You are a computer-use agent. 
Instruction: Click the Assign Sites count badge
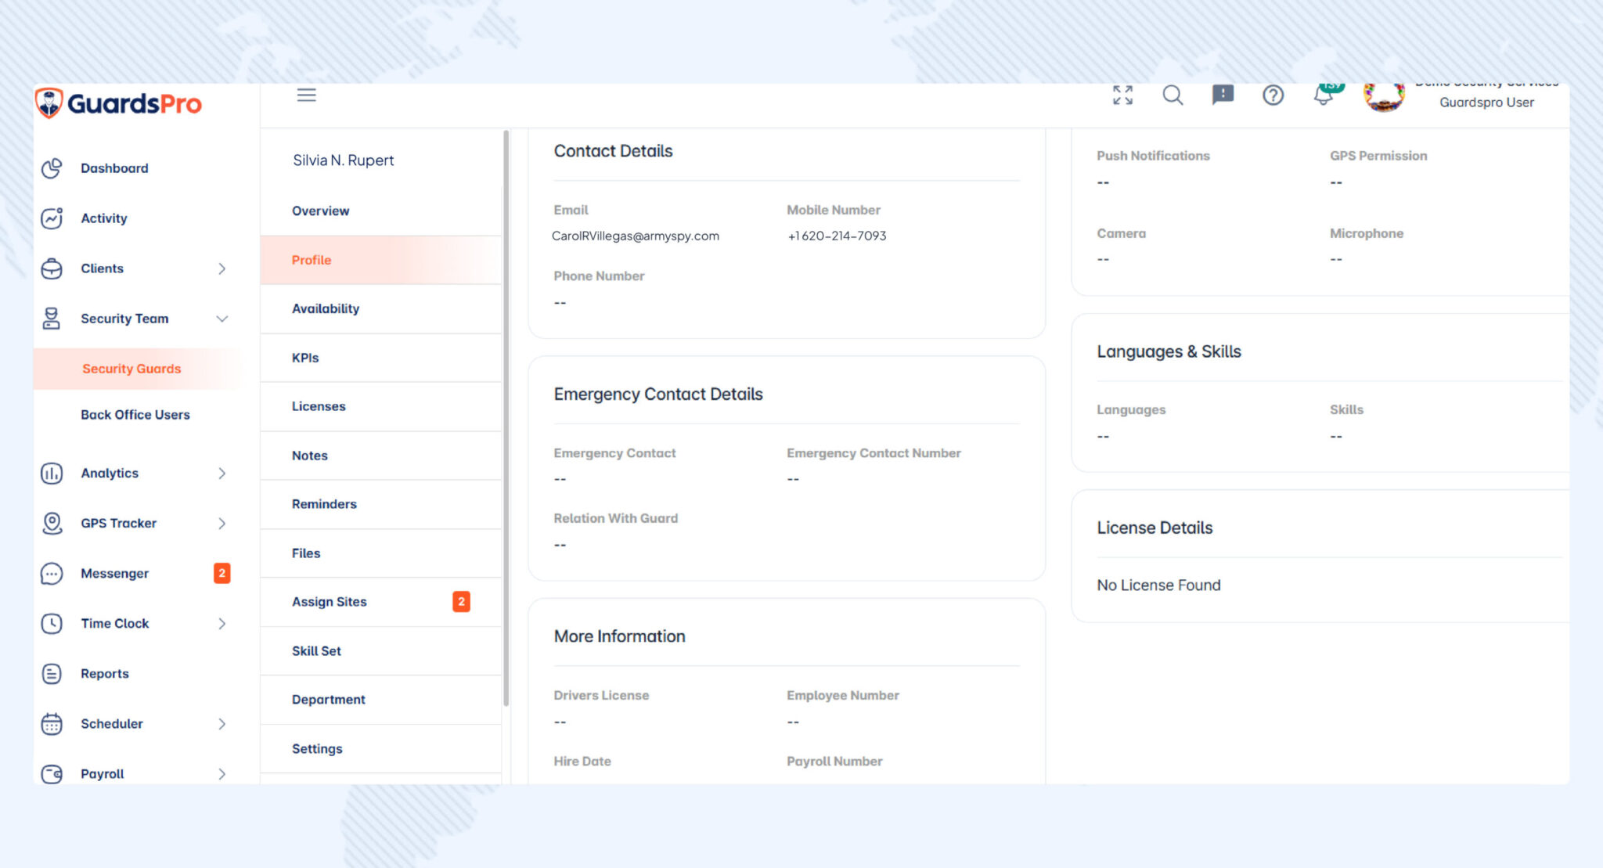[x=461, y=602]
